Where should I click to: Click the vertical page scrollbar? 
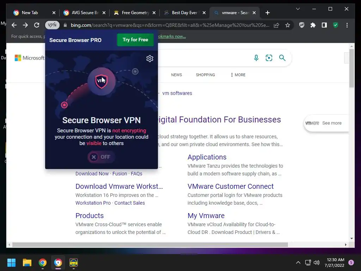[x=351, y=68]
